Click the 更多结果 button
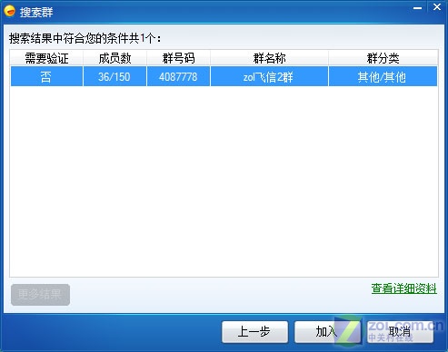This screenshot has width=448, height=352. point(40,295)
